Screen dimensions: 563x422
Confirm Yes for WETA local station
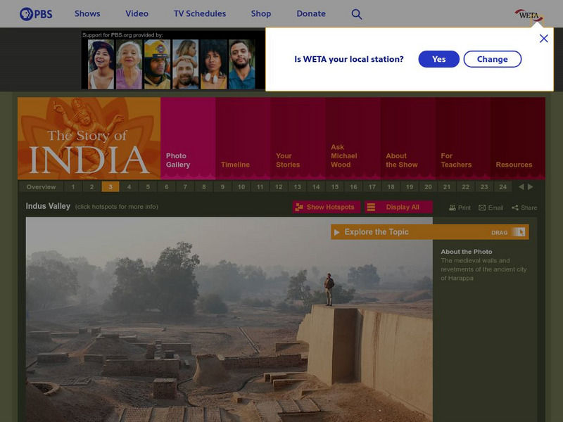click(x=438, y=59)
